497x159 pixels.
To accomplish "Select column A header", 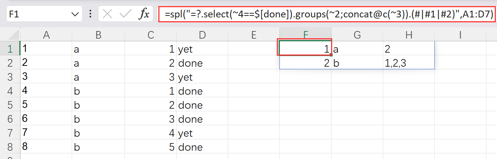I will point(46,35).
